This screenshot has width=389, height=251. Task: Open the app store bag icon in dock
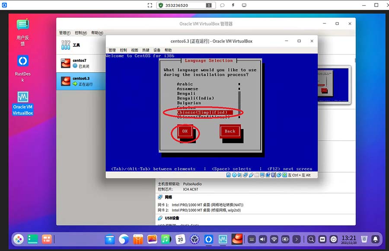pyautogui.click(x=138, y=239)
